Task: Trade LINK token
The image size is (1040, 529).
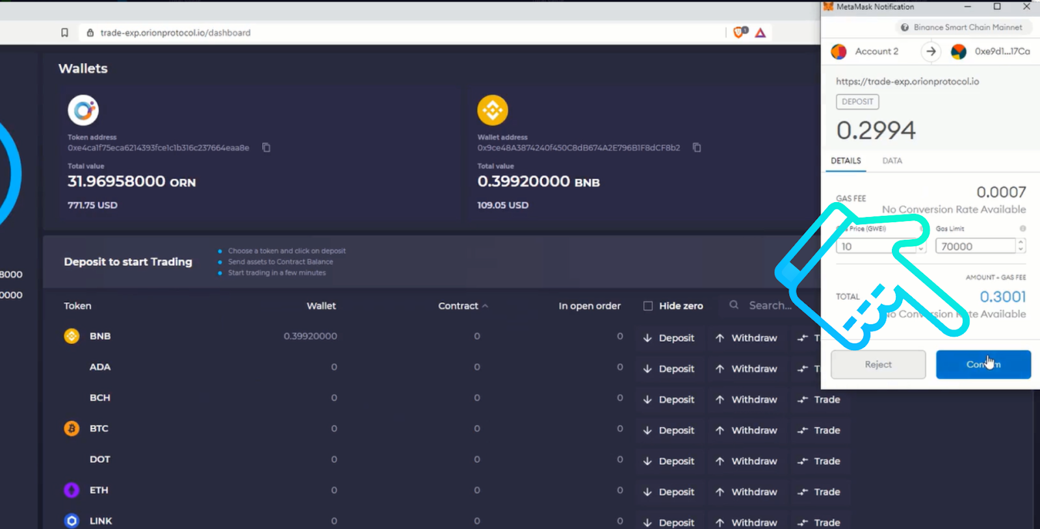Action: pos(820,522)
